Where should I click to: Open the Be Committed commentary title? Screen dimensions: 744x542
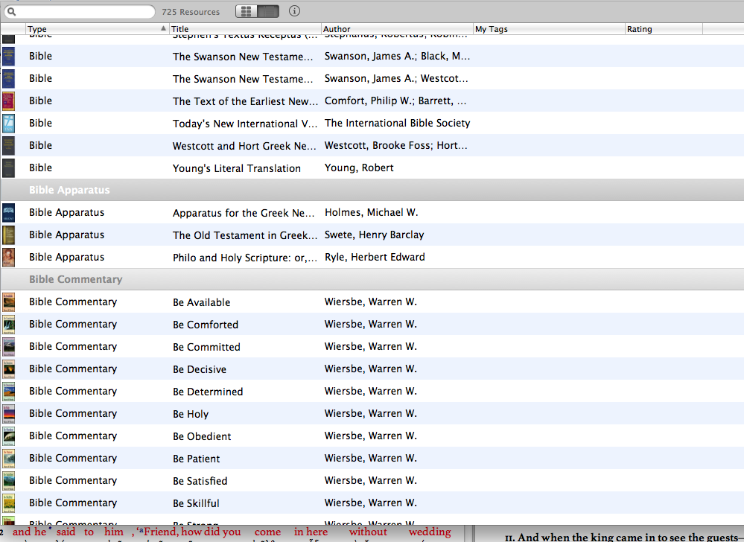point(206,347)
